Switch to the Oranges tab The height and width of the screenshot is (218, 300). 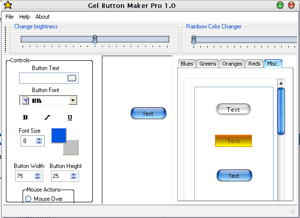[232, 64]
